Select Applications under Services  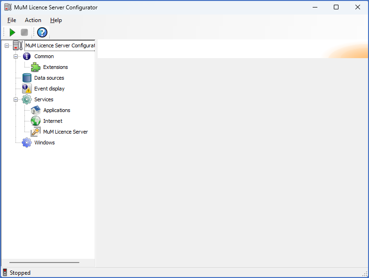tap(57, 110)
